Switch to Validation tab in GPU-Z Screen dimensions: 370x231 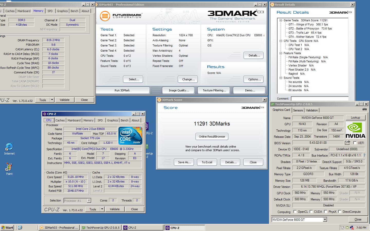pyautogui.click(x=312, y=110)
